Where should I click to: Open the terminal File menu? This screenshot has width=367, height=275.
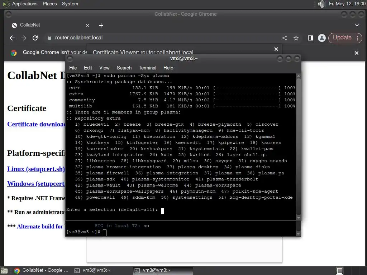(73, 68)
